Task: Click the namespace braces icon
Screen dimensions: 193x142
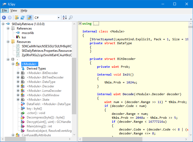Action: click(13, 59)
